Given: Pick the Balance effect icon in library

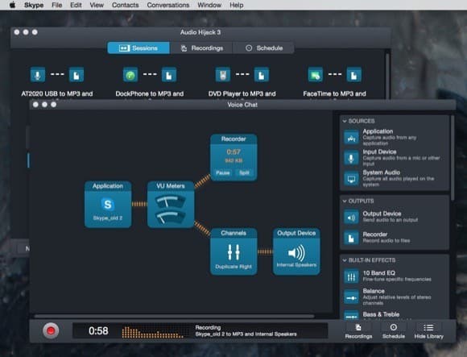Looking at the screenshot, I should click(351, 297).
